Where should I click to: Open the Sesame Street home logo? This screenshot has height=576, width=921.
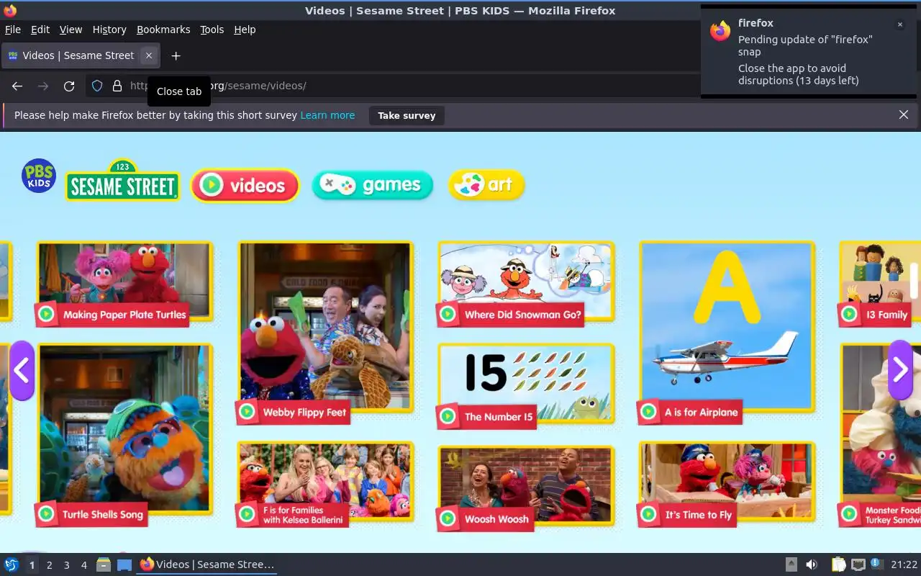pos(122,181)
